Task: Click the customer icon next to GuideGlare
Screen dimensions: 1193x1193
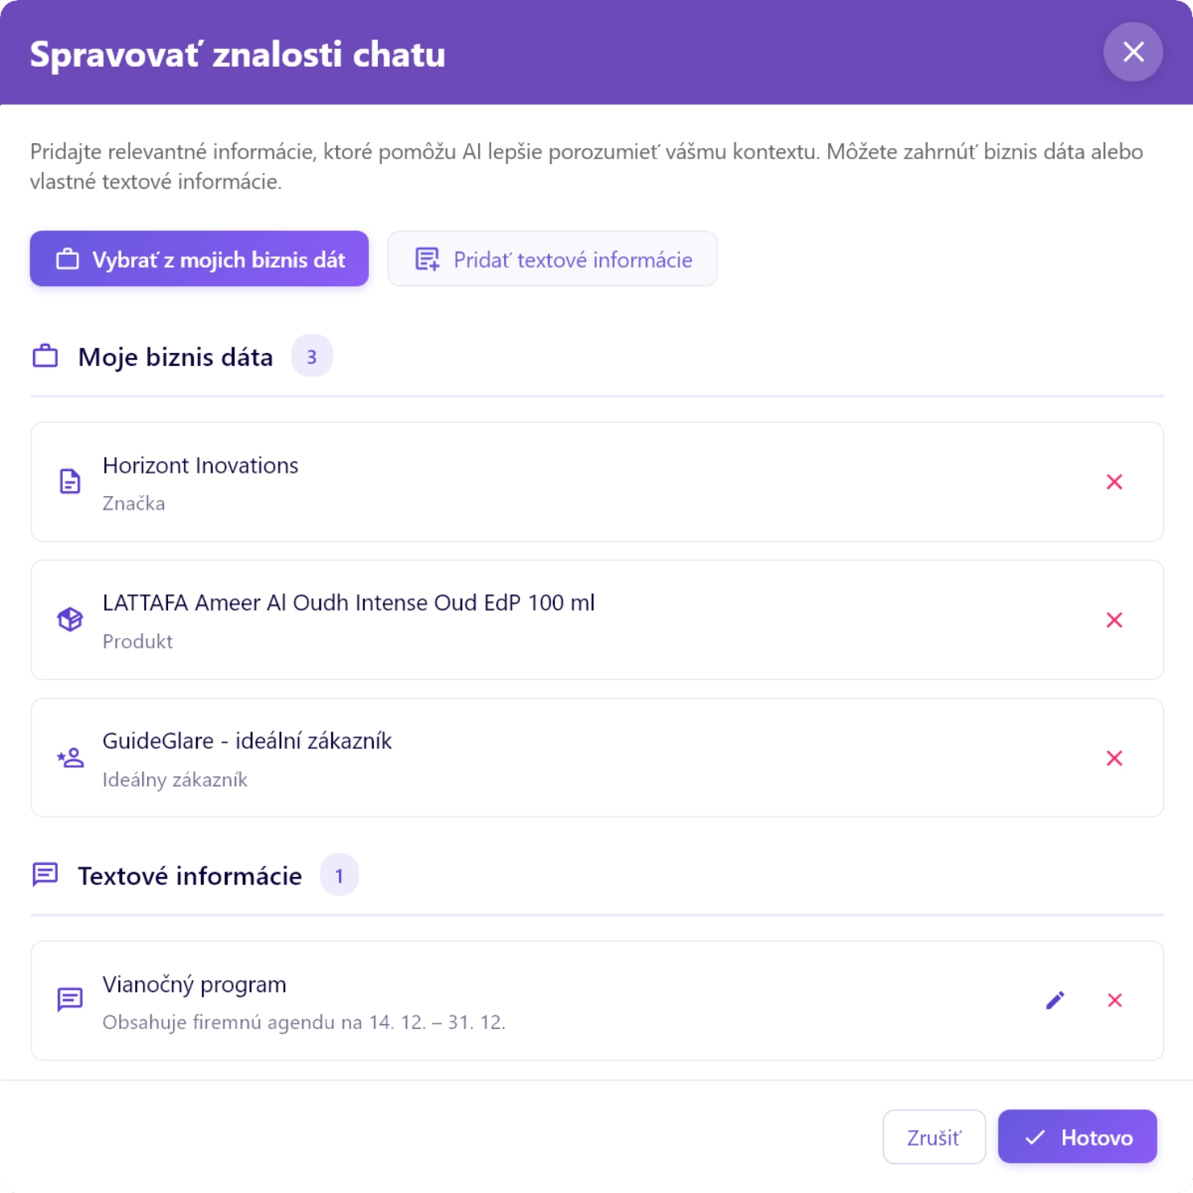Action: (71, 757)
